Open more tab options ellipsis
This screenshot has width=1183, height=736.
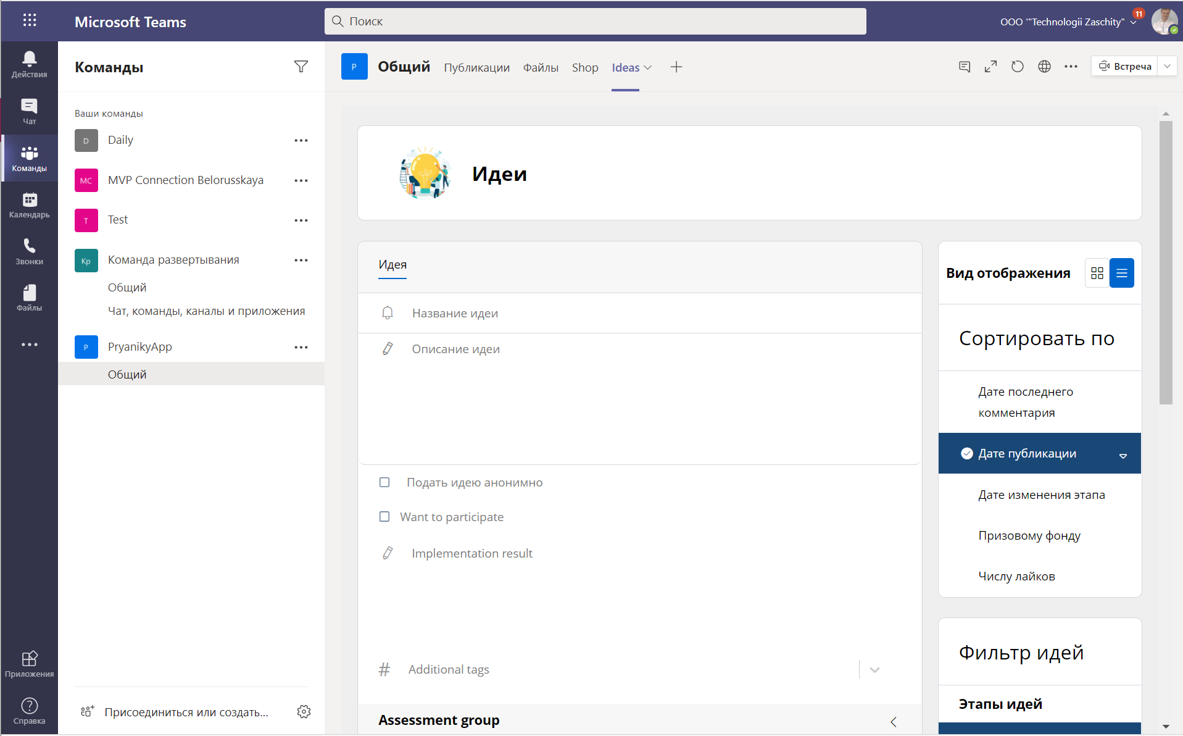coord(1071,66)
